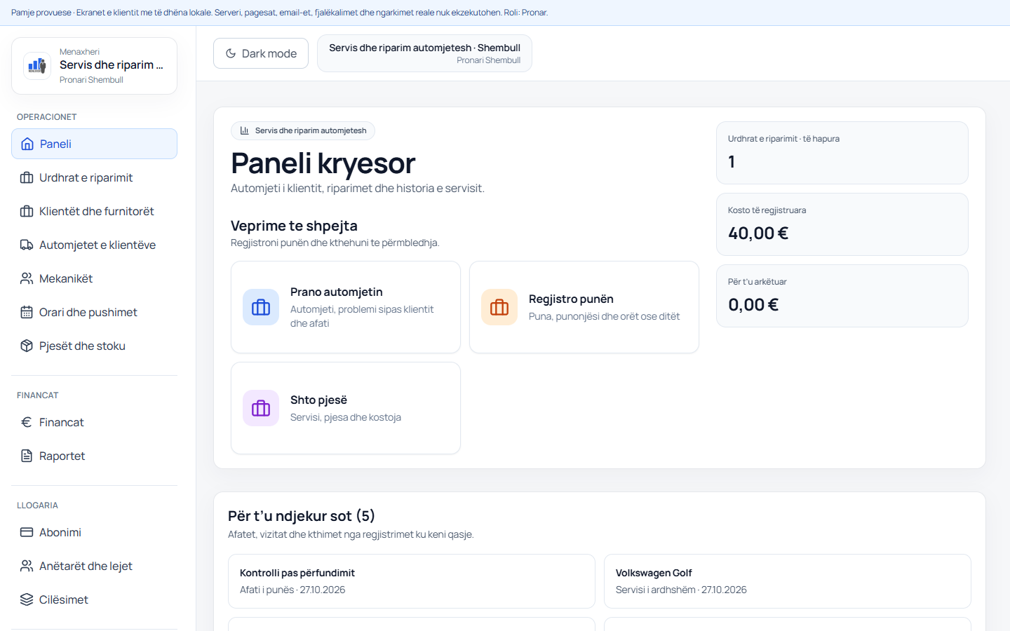Screen dimensions: 1010x631
Task: Open Raportet section
Action: coord(94,456)
